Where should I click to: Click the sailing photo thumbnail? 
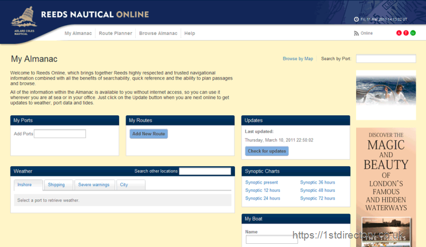pos(386,95)
